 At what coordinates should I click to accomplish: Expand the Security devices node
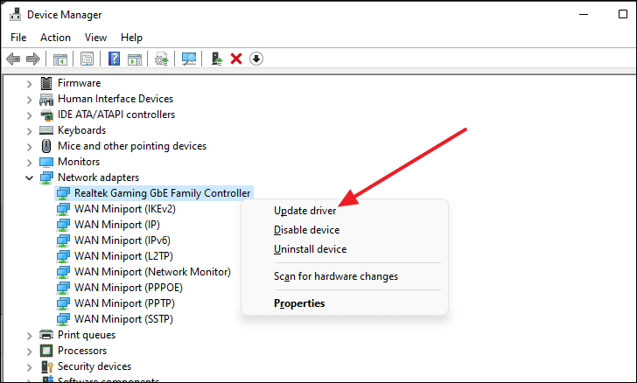point(29,367)
